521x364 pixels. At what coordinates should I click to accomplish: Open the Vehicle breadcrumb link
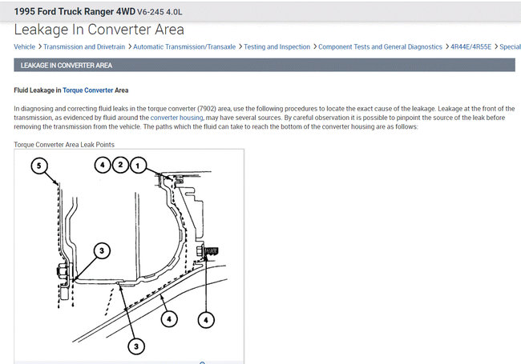click(x=24, y=46)
